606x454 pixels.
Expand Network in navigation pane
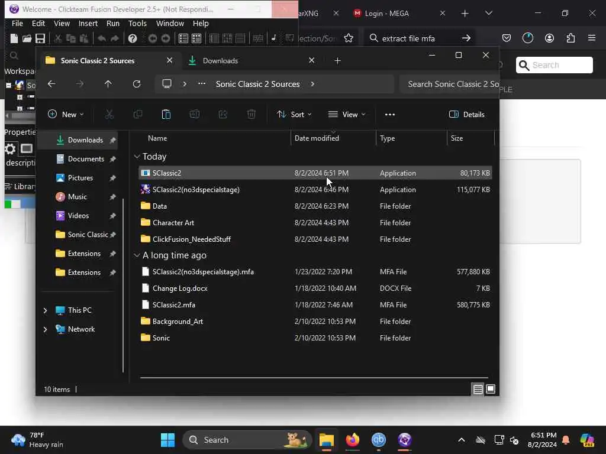tap(45, 329)
